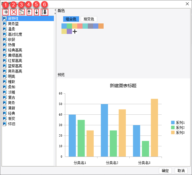
Task: Switch to the 渐变色 tab
Action: [x=89, y=19]
